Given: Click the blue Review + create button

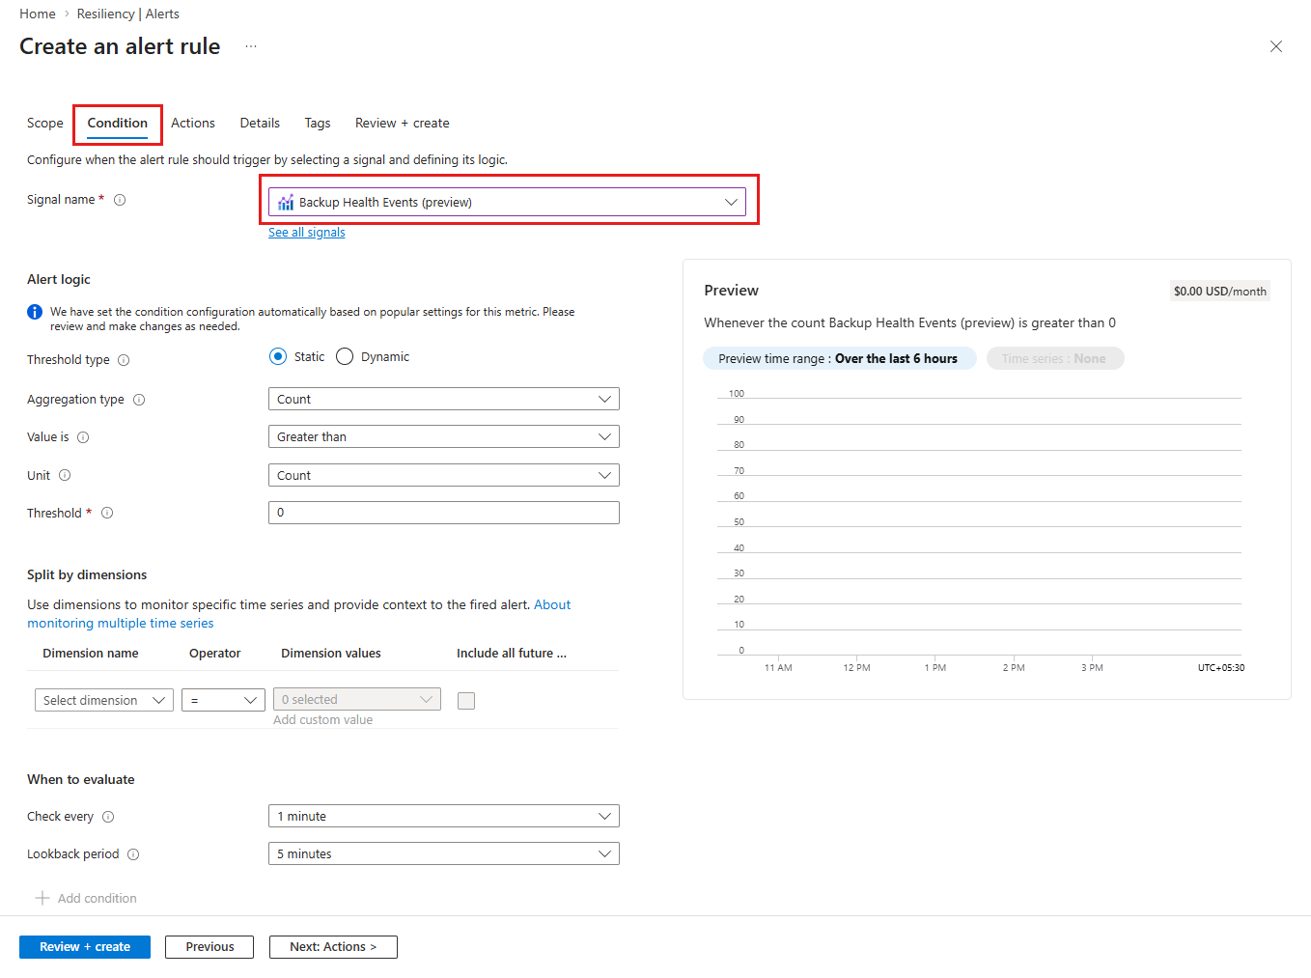Looking at the screenshot, I should pos(85,947).
